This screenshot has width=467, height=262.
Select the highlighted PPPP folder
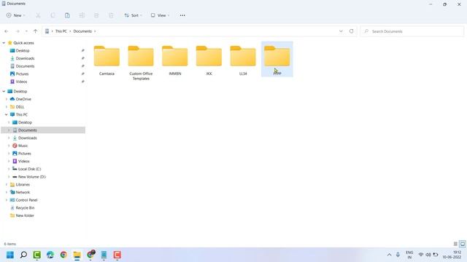[x=277, y=59]
